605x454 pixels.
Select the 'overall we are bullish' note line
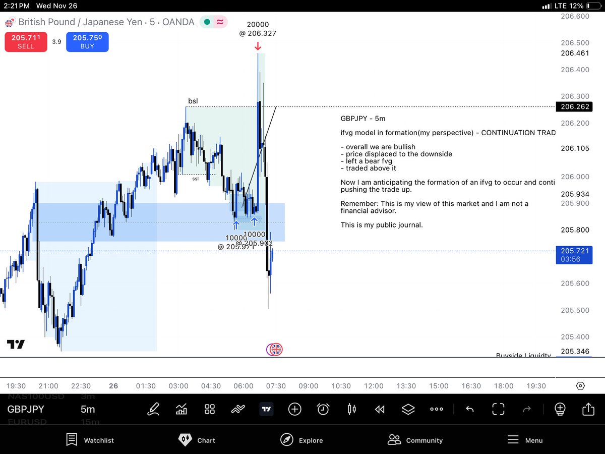[x=378, y=147]
